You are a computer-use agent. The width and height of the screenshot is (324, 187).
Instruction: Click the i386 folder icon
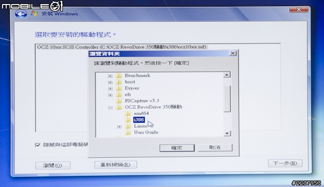(128, 120)
